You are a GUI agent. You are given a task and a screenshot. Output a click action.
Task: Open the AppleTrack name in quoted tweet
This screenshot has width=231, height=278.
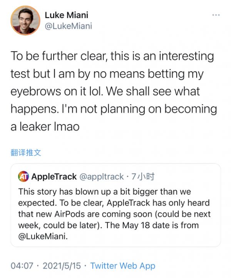point(54,177)
